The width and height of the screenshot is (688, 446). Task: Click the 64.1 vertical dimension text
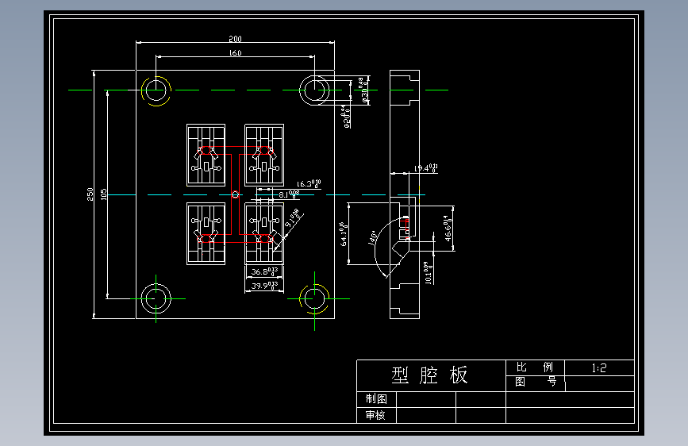[343, 234]
